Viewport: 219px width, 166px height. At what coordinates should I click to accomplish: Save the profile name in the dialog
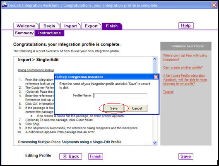point(113,108)
